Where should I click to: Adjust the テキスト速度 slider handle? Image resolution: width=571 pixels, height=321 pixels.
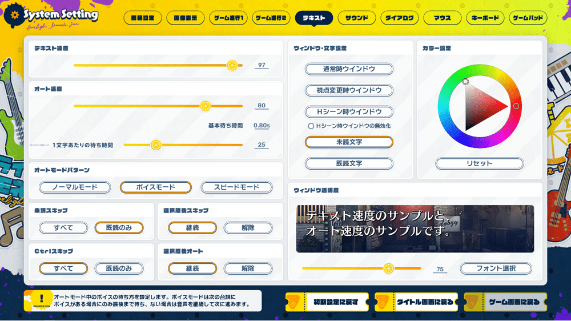pyautogui.click(x=232, y=66)
